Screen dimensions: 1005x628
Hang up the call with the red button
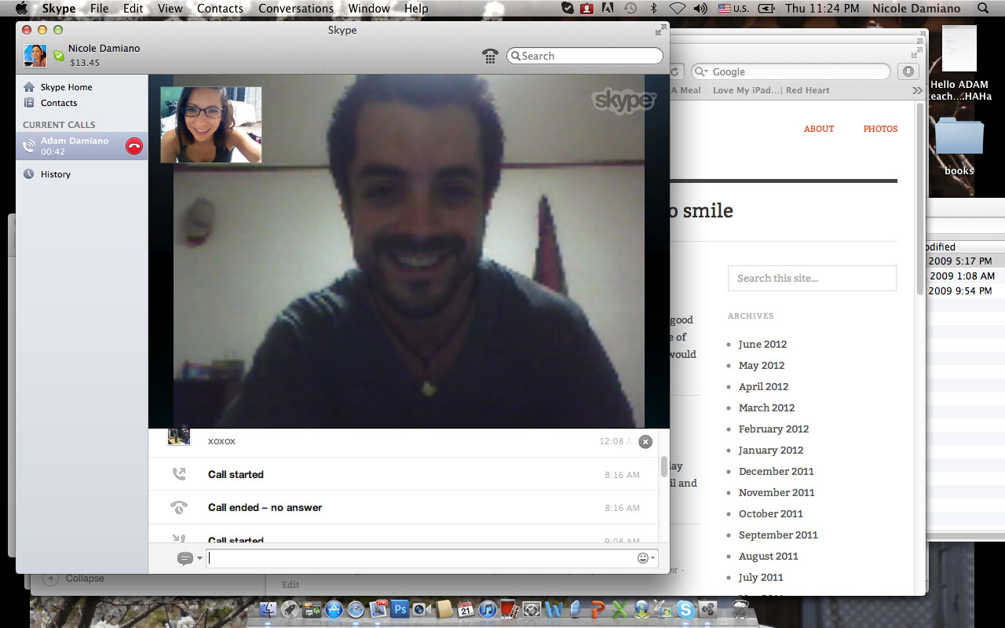pyautogui.click(x=134, y=146)
